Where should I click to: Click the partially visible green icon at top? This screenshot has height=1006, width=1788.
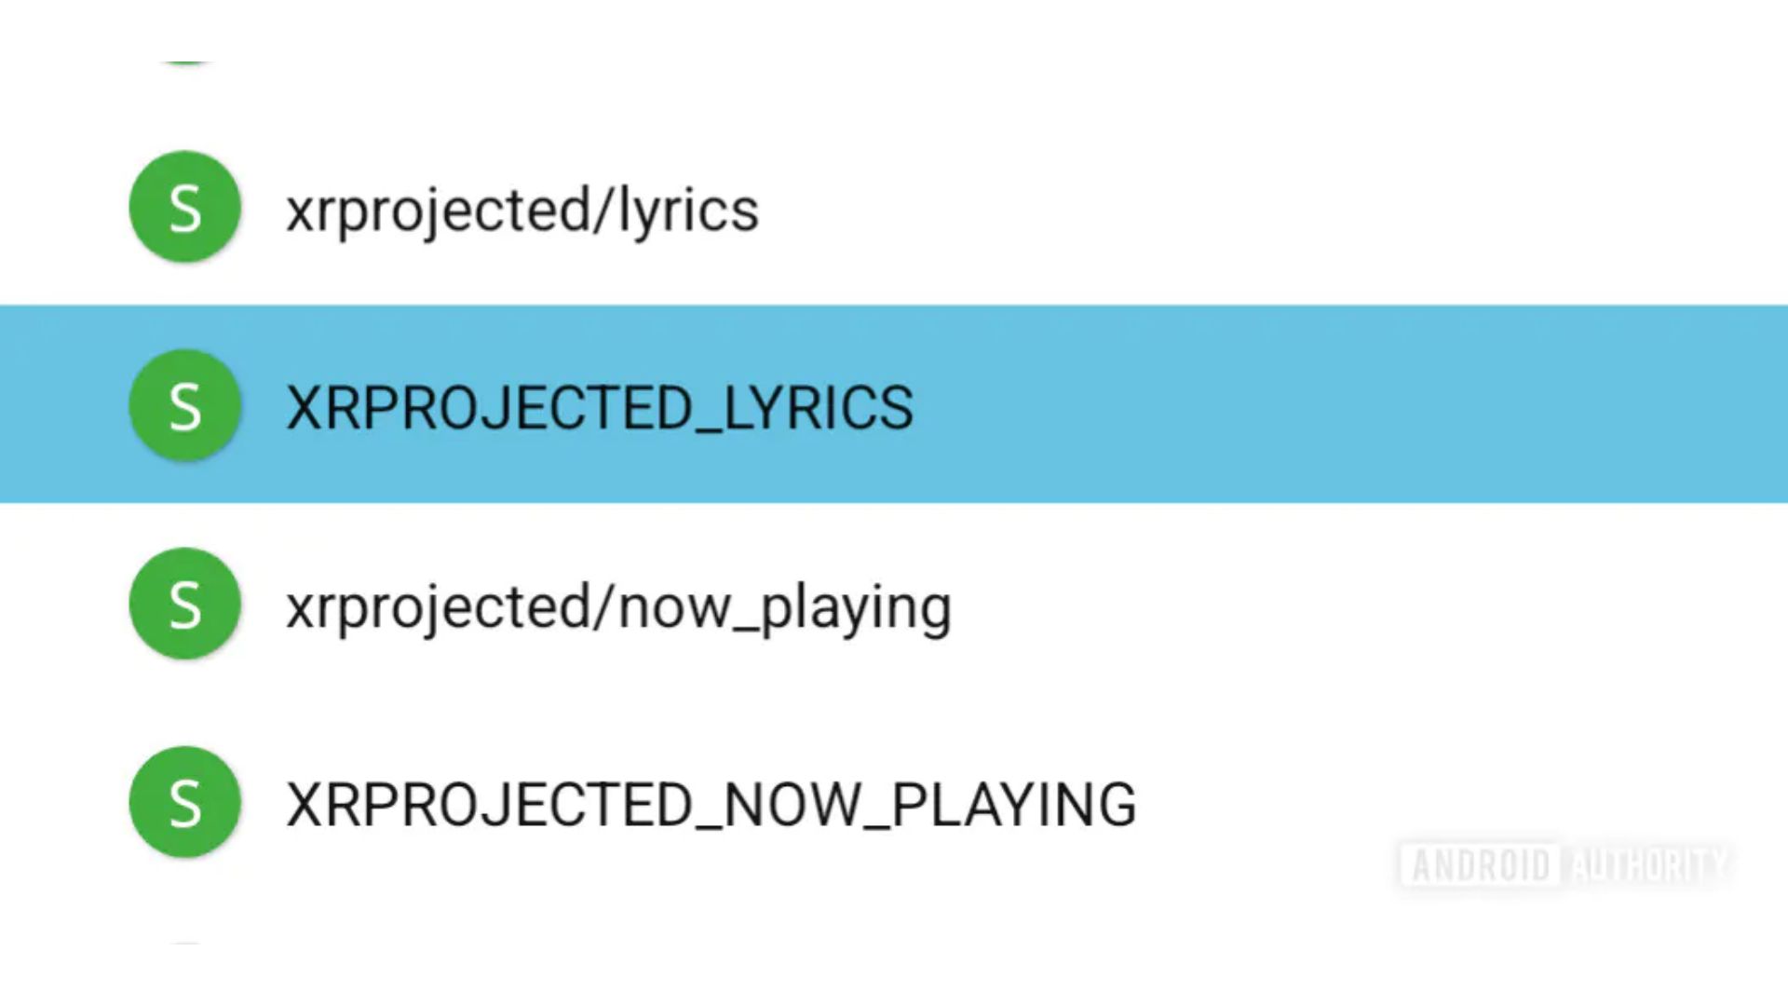[184, 62]
